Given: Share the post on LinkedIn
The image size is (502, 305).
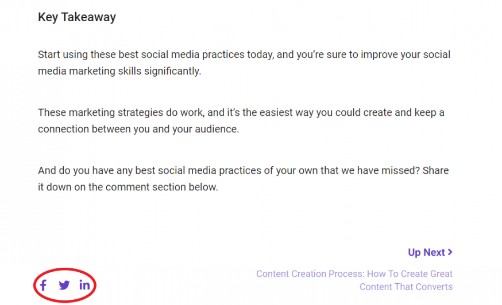Looking at the screenshot, I should click(84, 284).
